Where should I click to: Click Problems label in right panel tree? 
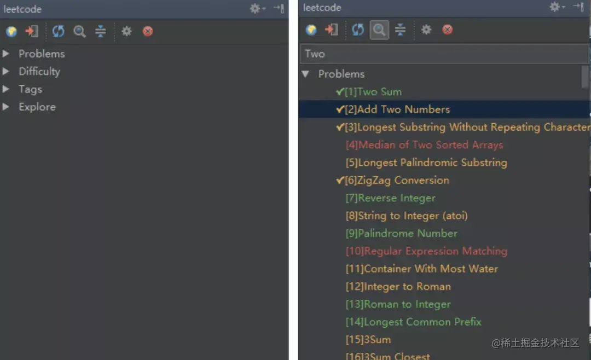pos(341,74)
